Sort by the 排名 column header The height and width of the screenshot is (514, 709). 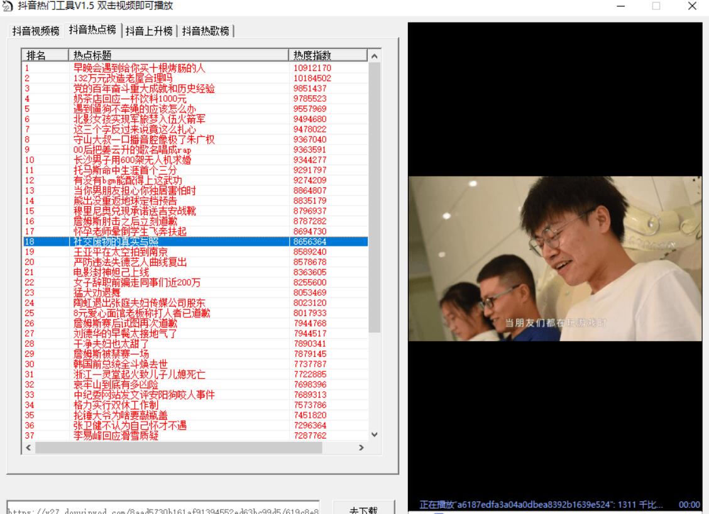(x=45, y=55)
